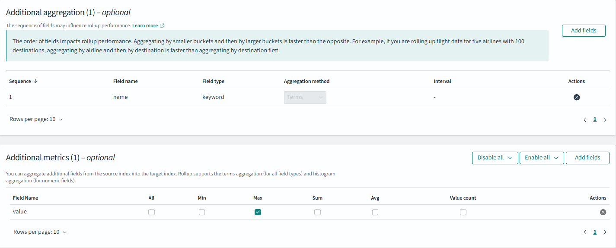The height and width of the screenshot is (248, 616).
Task: Go to next page in aggregation table
Action: coord(605,120)
